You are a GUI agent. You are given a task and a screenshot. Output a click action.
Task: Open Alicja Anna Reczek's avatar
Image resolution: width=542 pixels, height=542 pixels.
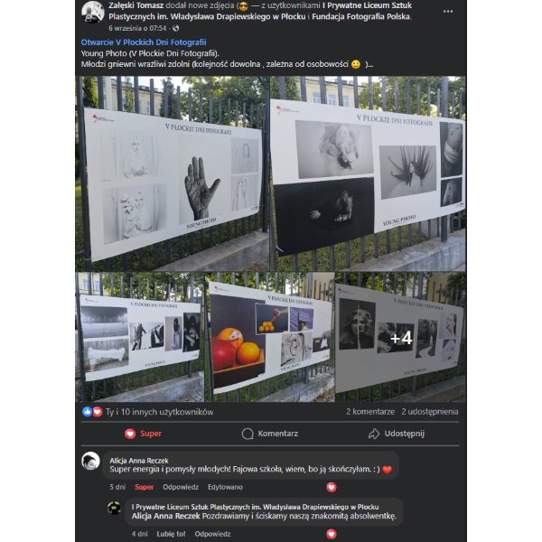90,461
